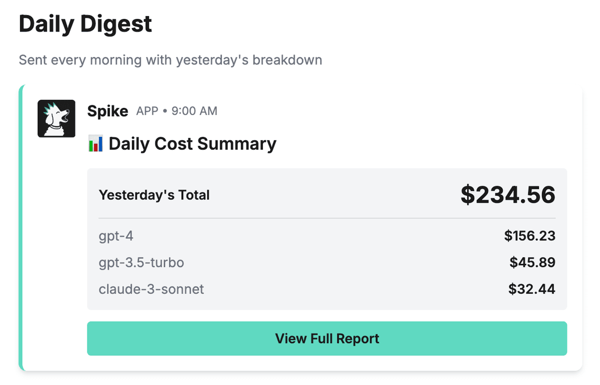Select the gpt-4 line item

pos(116,236)
